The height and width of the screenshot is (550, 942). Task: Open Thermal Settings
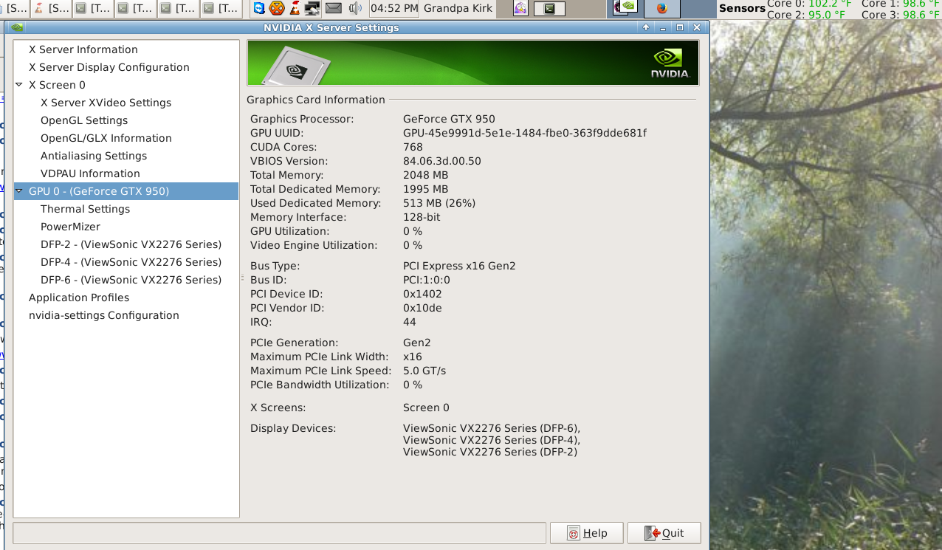point(86,209)
